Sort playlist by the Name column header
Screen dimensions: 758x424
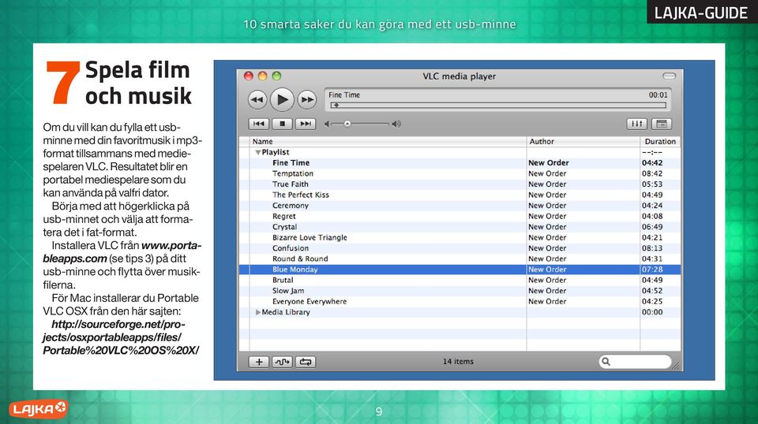coord(388,141)
